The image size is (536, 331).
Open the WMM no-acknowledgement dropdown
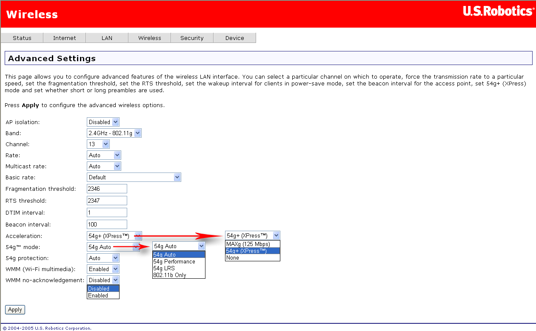pyautogui.click(x=103, y=280)
